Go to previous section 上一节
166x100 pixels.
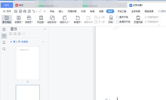pyautogui.click(x=100, y=17)
